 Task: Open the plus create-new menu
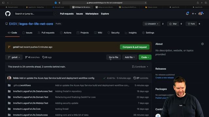pos(194,14)
